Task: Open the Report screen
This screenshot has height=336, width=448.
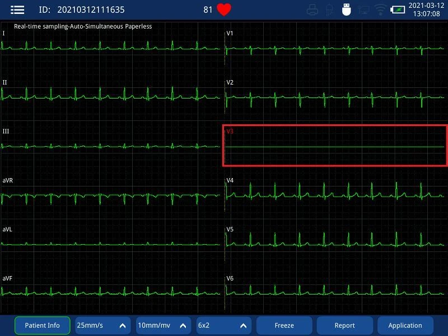Action: pyautogui.click(x=345, y=325)
